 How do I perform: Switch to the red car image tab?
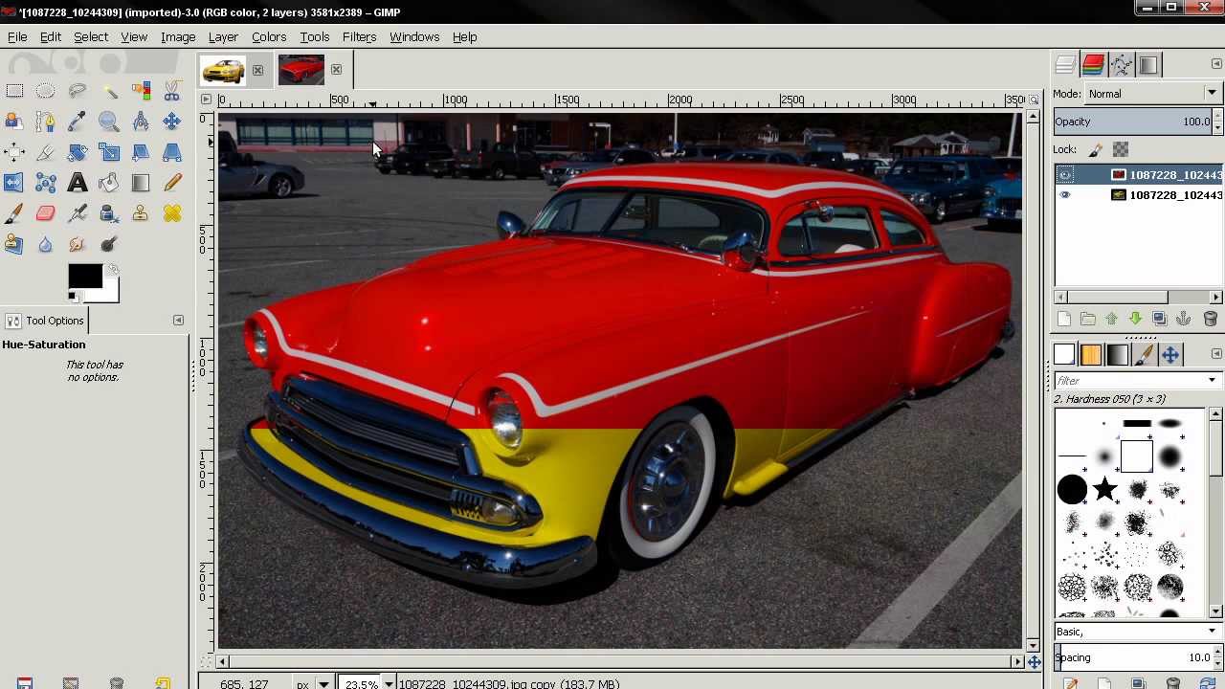(301, 70)
